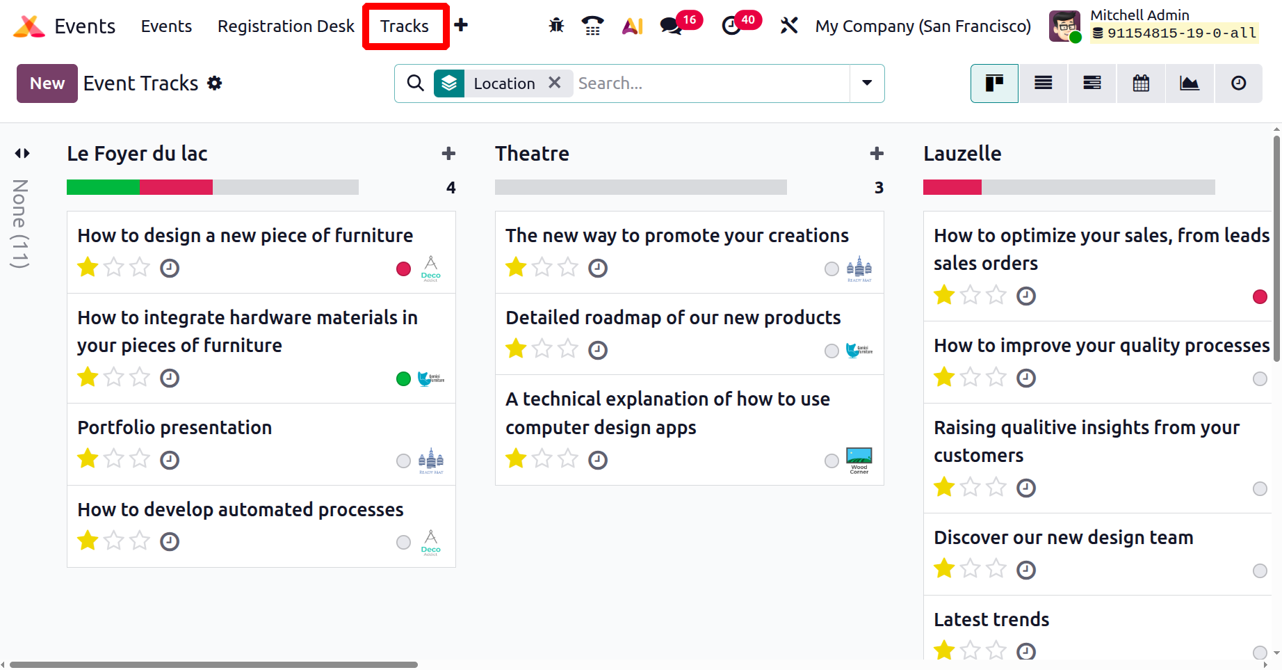1282x670 pixels.
Task: Switch to the graph view
Action: 1190,83
